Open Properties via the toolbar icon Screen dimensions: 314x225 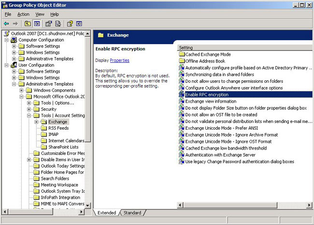49,23
